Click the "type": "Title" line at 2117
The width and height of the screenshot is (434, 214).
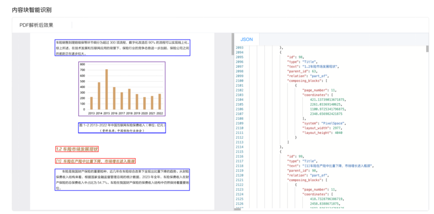302,161
